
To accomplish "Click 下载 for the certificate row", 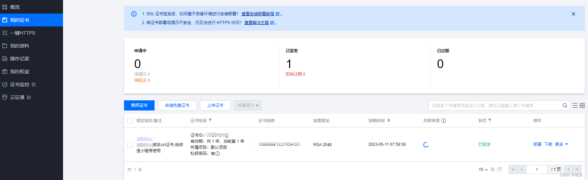I will 548,144.
